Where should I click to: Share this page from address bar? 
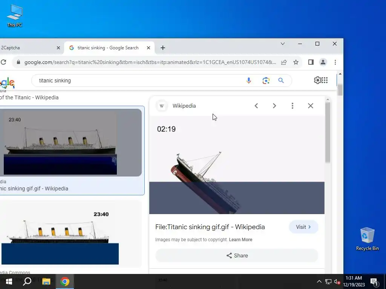[284, 62]
